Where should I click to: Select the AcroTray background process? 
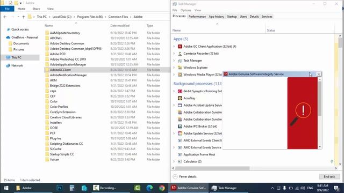coord(189,98)
